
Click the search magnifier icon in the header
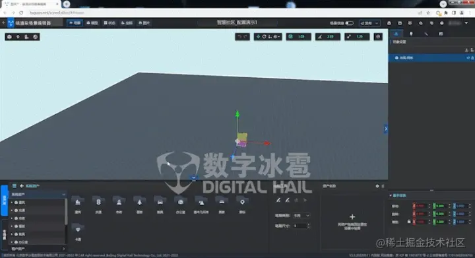click(x=421, y=23)
